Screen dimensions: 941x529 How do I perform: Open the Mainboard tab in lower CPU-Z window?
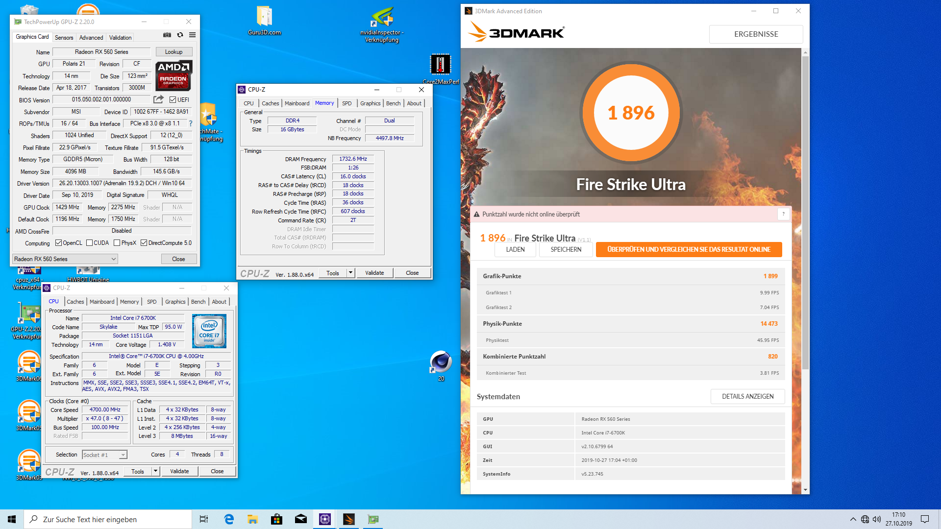tap(102, 302)
